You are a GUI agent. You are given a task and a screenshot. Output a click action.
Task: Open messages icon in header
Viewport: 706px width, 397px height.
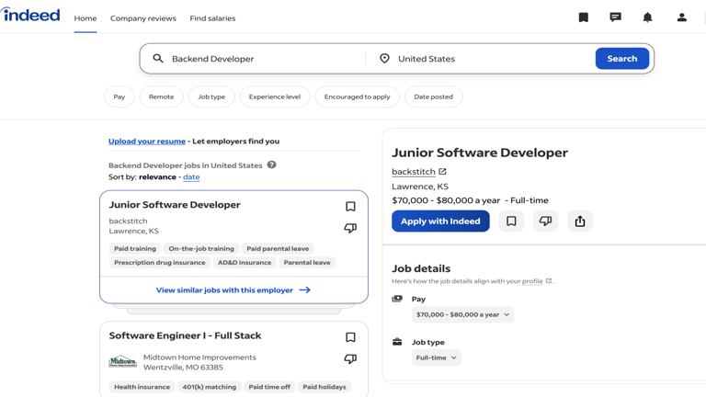(615, 17)
